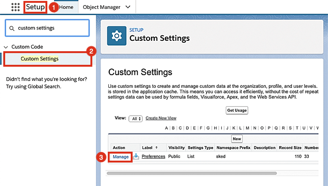The height and width of the screenshot is (186, 328).
Task: Open the View All dropdown
Action: coord(135,119)
